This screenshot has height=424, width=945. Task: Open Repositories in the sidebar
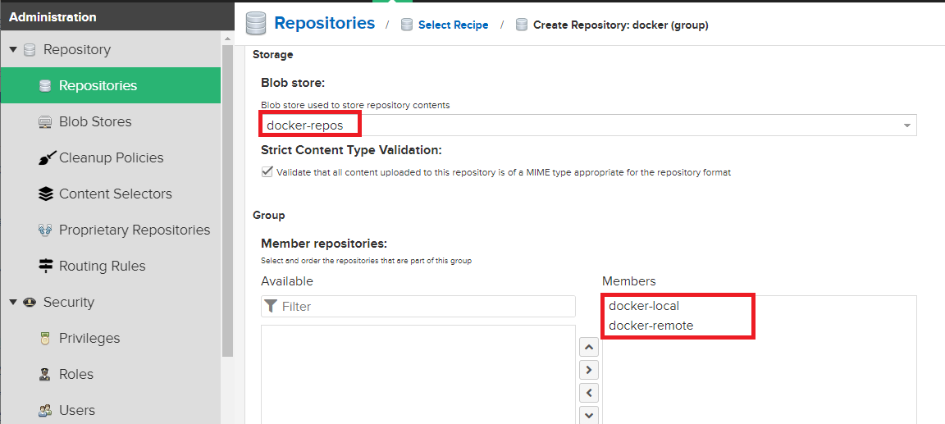[111, 85]
